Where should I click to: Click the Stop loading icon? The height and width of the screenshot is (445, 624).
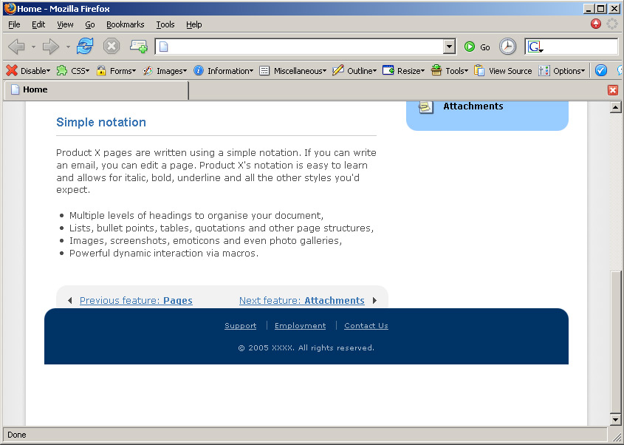pyautogui.click(x=112, y=47)
